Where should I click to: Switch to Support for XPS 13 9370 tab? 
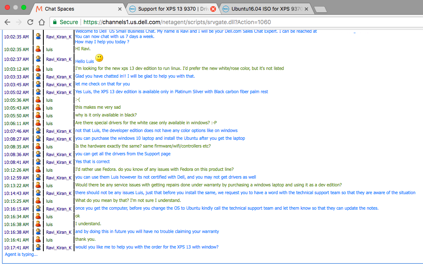click(x=173, y=9)
